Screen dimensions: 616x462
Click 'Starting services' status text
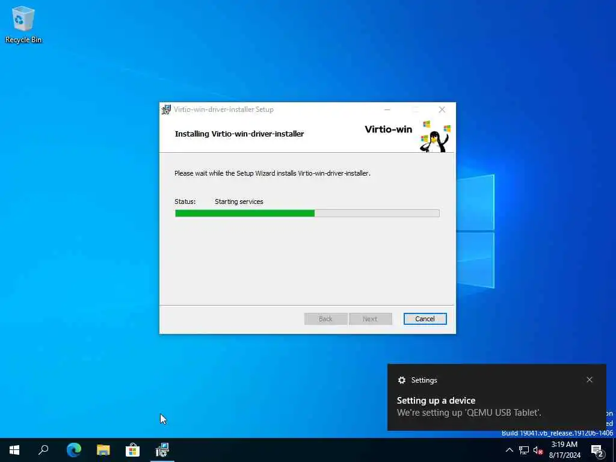239,202
